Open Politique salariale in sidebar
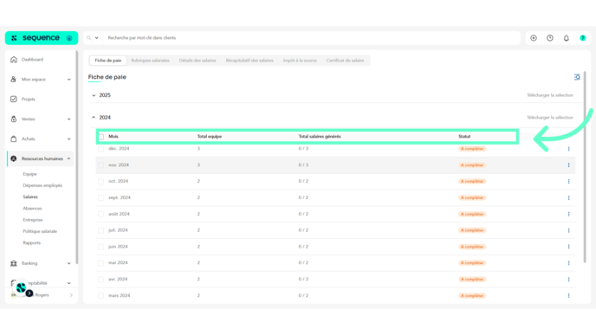Image resolution: width=596 pixels, height=335 pixels. click(40, 231)
